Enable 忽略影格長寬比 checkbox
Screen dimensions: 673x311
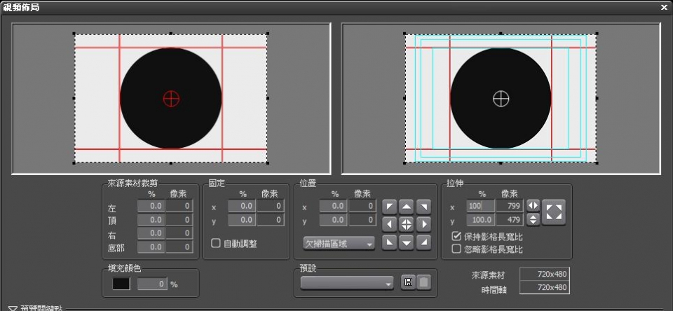pos(456,248)
